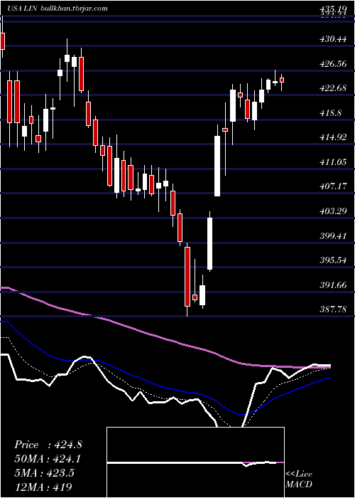Image resolution: width=355 pixels, height=498 pixels.
Task: Click the 422.68 price axis label
Action: coord(332,88)
